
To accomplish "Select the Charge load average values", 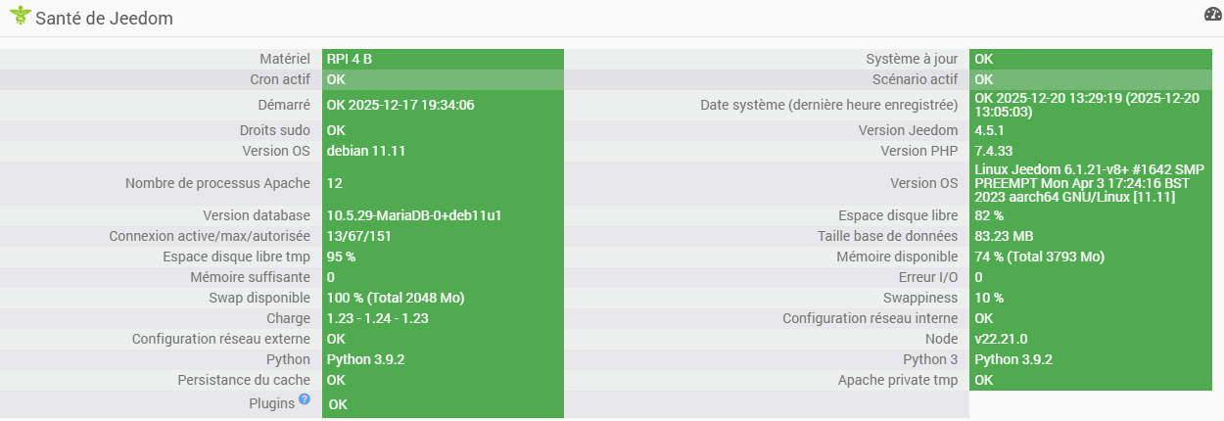I will point(378,318).
